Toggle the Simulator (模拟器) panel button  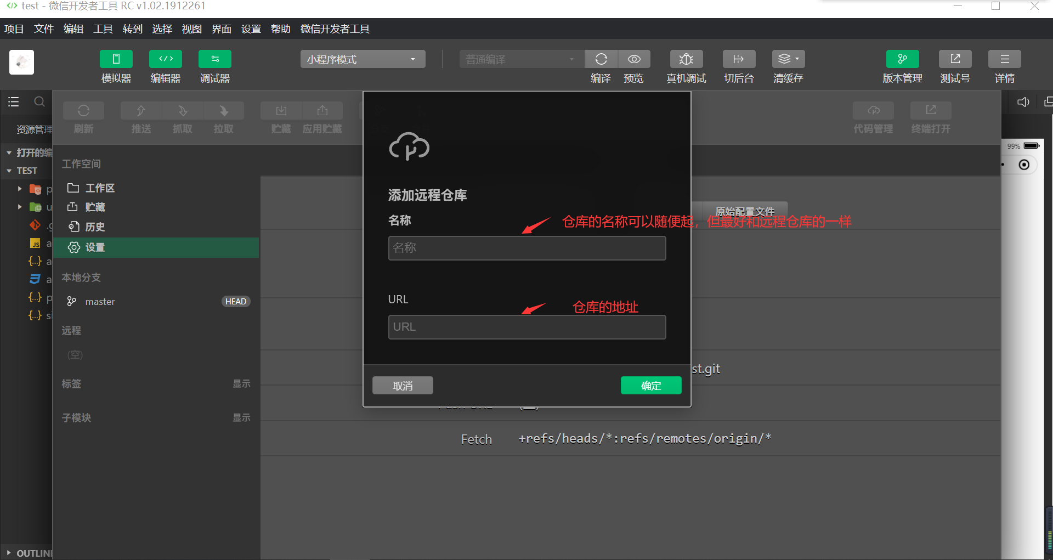coord(116,59)
